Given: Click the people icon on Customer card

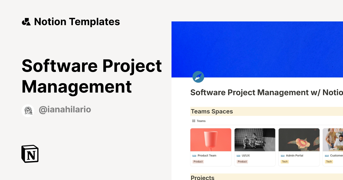Looking at the screenshot, I should pos(326,155).
